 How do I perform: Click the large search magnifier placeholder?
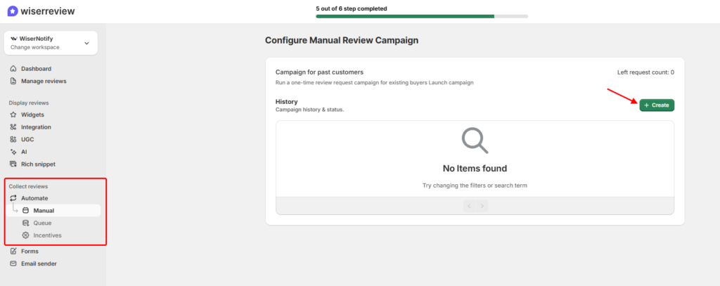pyautogui.click(x=475, y=141)
